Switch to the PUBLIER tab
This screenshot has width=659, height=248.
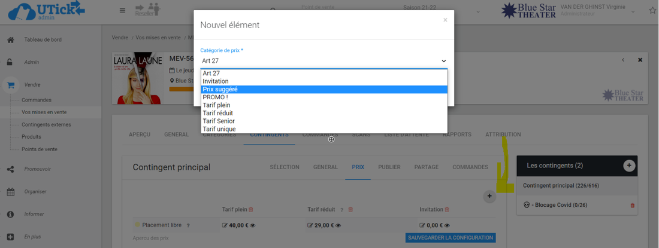click(389, 167)
